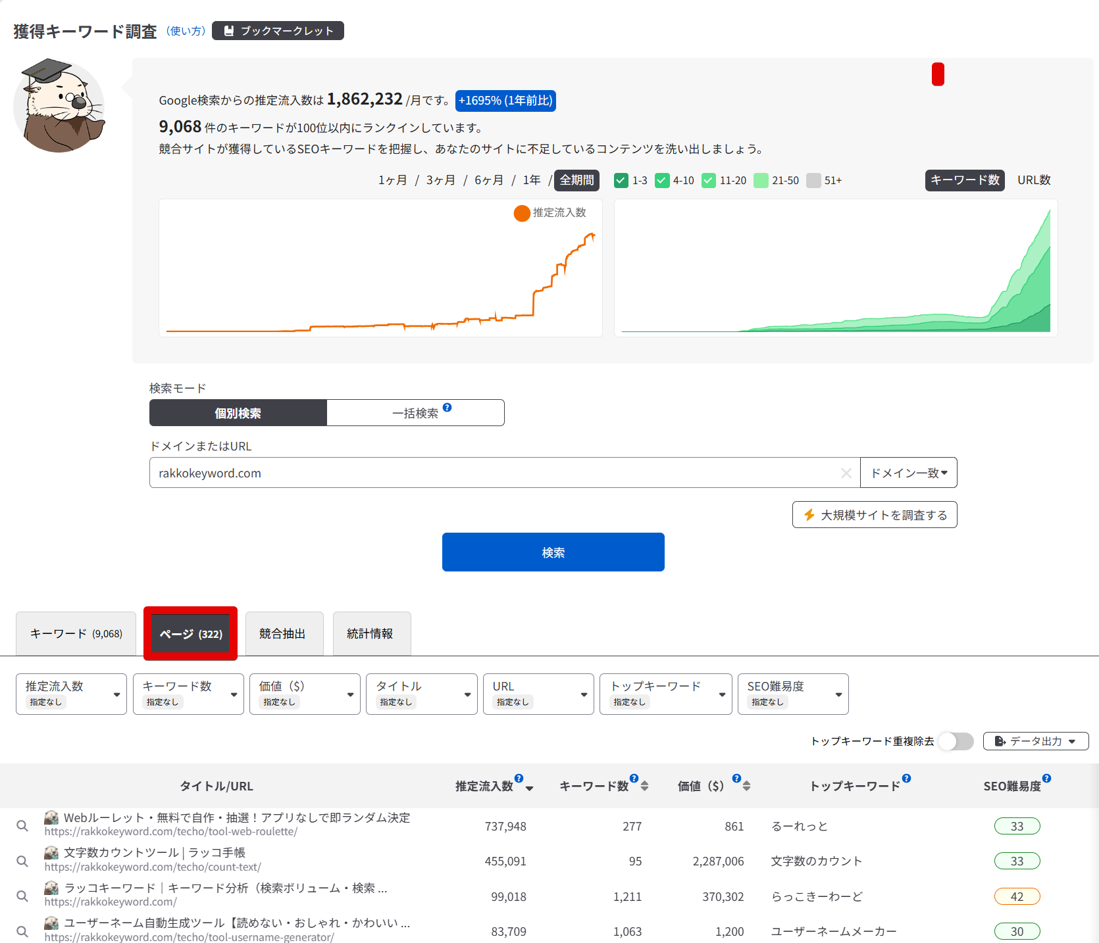Clear the domain input with the X icon
The height and width of the screenshot is (943, 1099).
(846, 473)
